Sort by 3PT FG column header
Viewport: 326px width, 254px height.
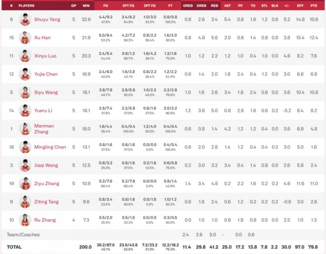pyautogui.click(x=149, y=6)
